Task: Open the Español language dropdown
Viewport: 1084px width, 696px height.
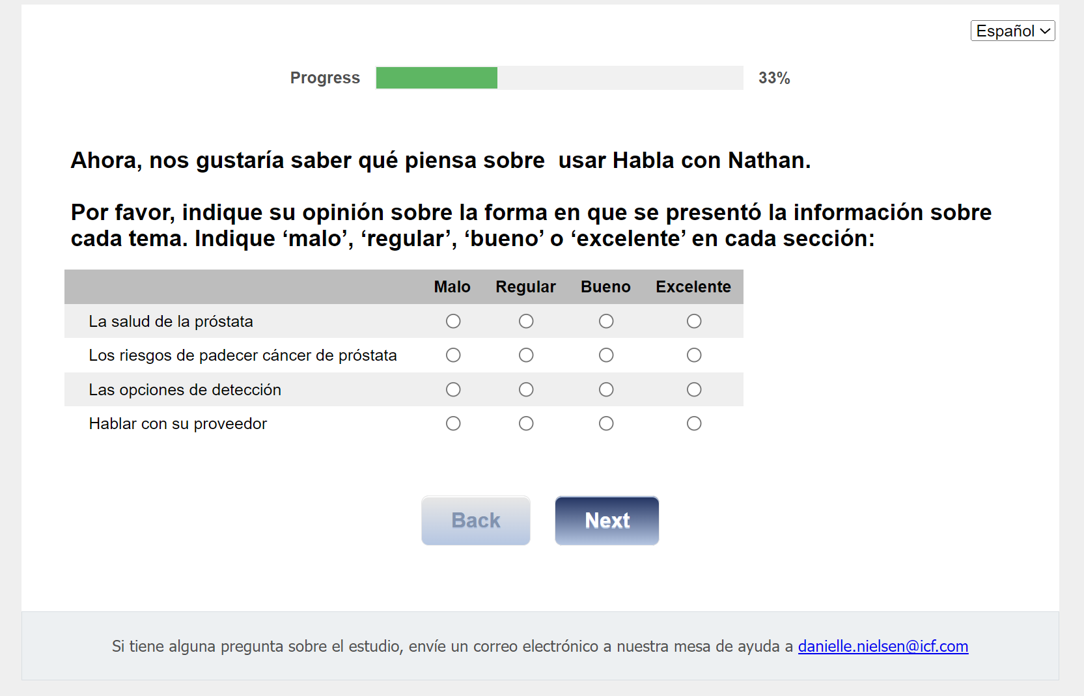Action: [x=1012, y=31]
